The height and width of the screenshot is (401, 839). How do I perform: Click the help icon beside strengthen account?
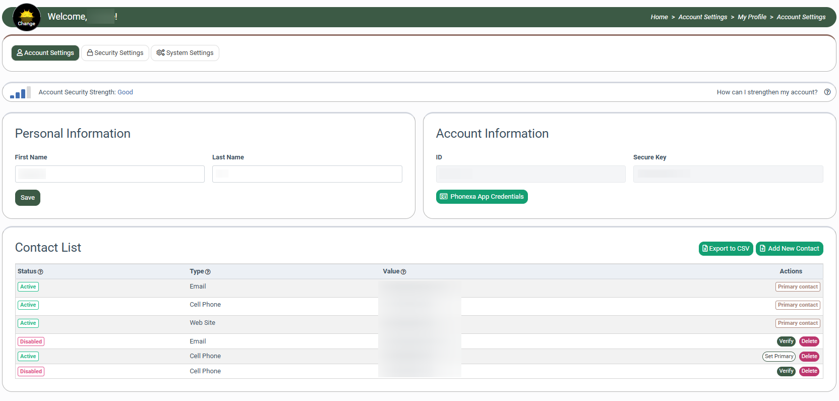point(827,92)
